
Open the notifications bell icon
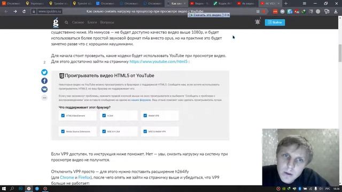(x=258, y=22)
